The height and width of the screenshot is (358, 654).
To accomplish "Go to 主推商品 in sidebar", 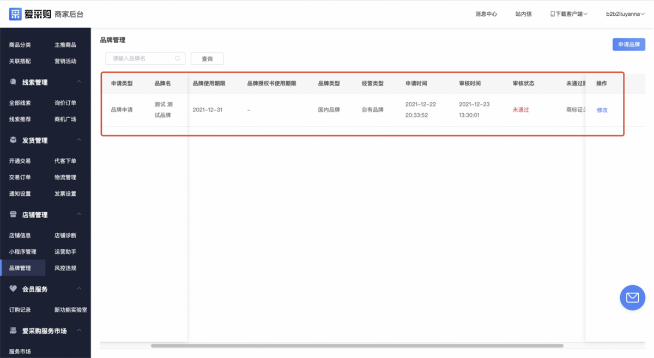I will tap(65, 45).
